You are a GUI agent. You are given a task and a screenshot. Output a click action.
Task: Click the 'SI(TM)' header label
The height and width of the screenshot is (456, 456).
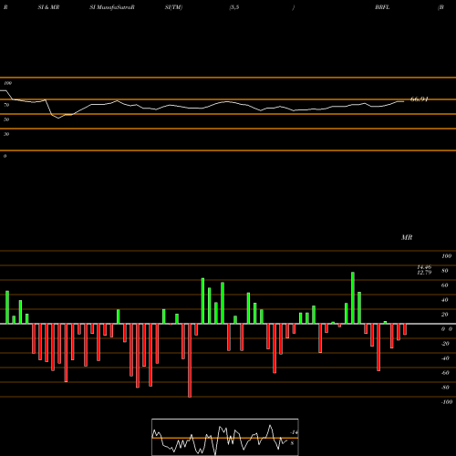[x=173, y=7]
